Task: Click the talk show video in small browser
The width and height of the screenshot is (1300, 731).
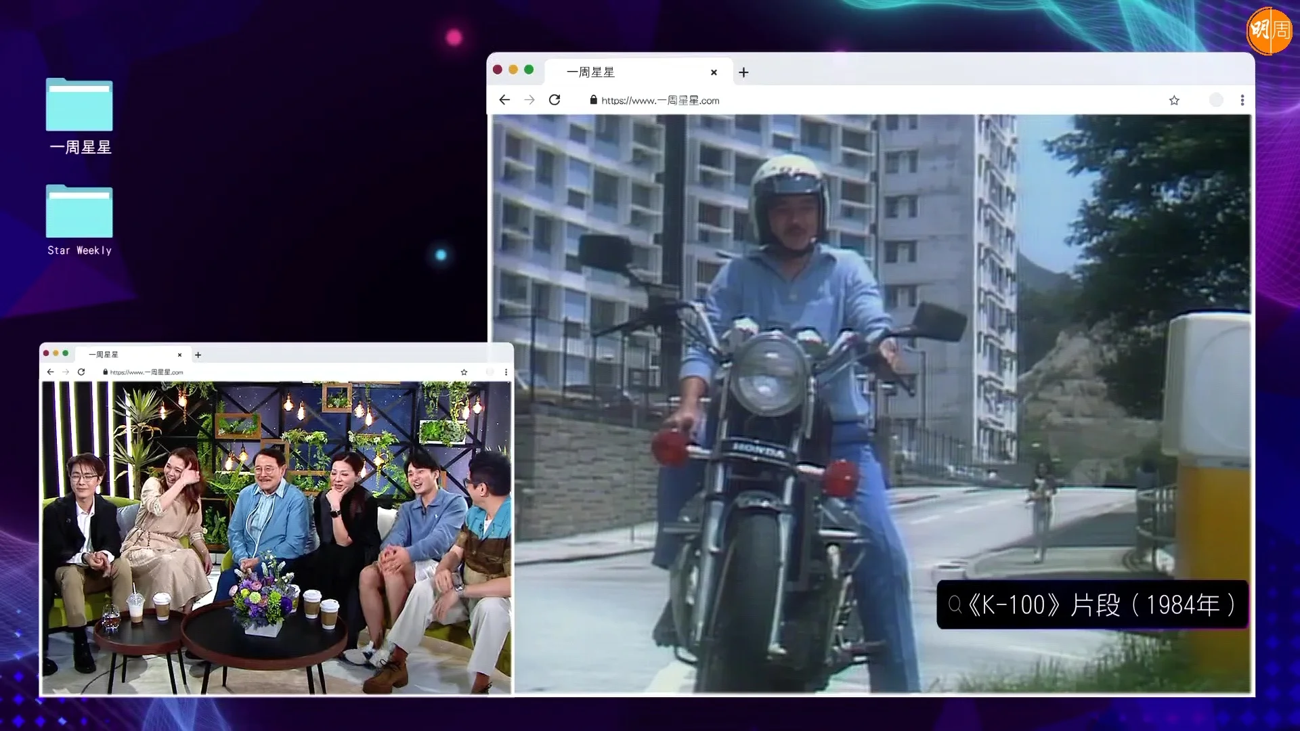Action: (276, 537)
